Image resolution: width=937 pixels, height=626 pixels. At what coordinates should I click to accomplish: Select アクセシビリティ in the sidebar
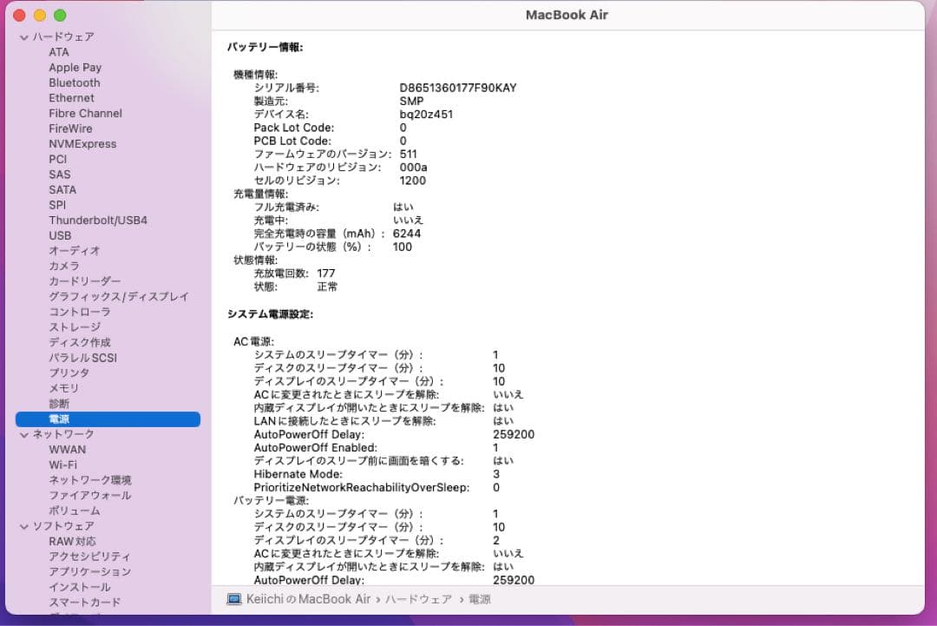pyautogui.click(x=89, y=557)
